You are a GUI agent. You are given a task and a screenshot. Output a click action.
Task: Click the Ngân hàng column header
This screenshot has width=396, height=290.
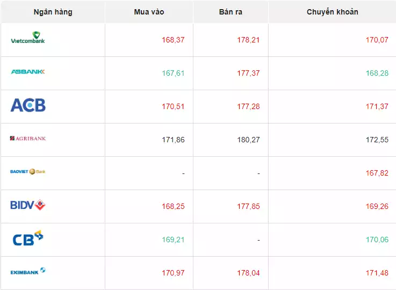(53, 12)
